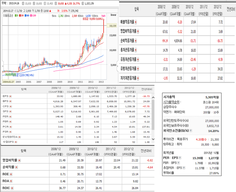The width and height of the screenshot is (236, 192).
Task: Click the plus icon next to PSR
Action: [x=10, y=132]
